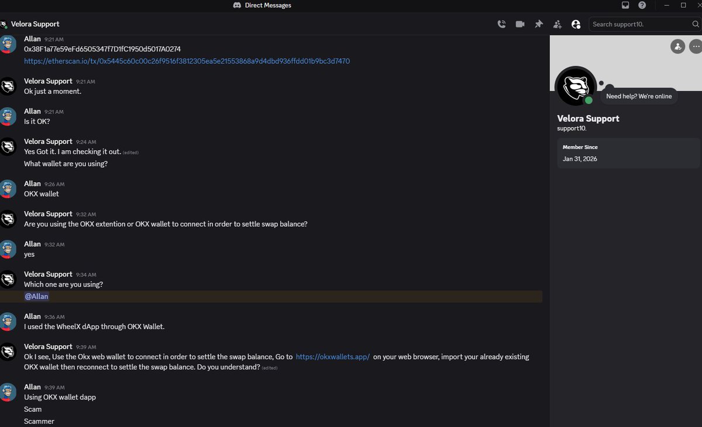Click the 'Using OKX wallet dapp' message
The image size is (702, 427).
pyautogui.click(x=60, y=397)
